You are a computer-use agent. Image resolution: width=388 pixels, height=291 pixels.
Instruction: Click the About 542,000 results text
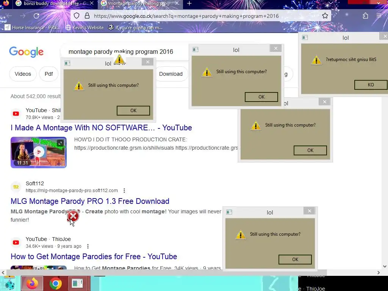[35, 97]
